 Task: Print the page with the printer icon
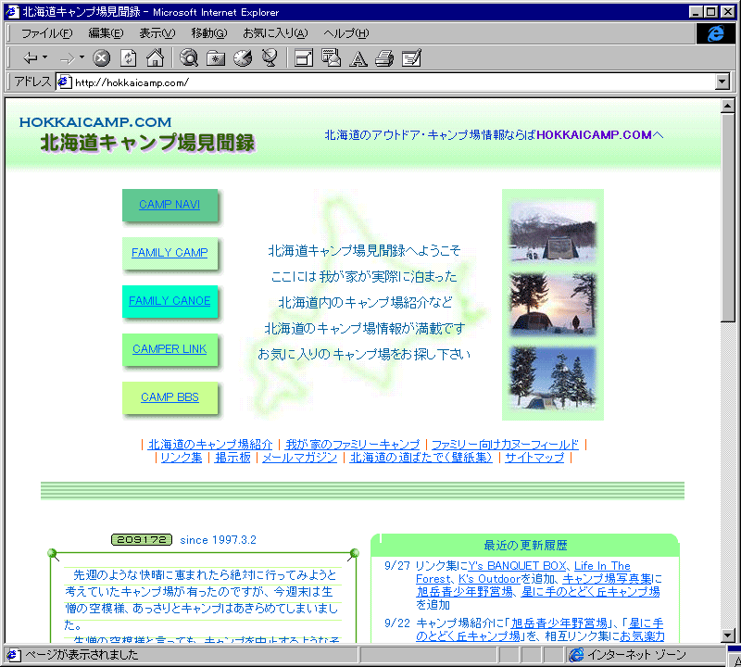pyautogui.click(x=384, y=58)
